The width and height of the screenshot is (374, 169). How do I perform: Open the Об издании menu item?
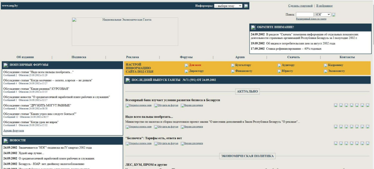click(25, 57)
